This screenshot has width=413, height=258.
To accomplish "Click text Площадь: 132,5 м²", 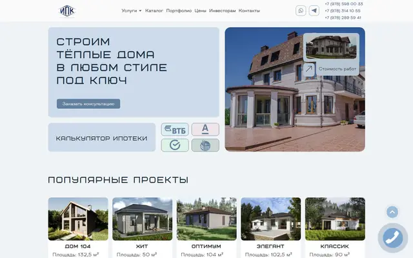I will (x=76, y=255).
